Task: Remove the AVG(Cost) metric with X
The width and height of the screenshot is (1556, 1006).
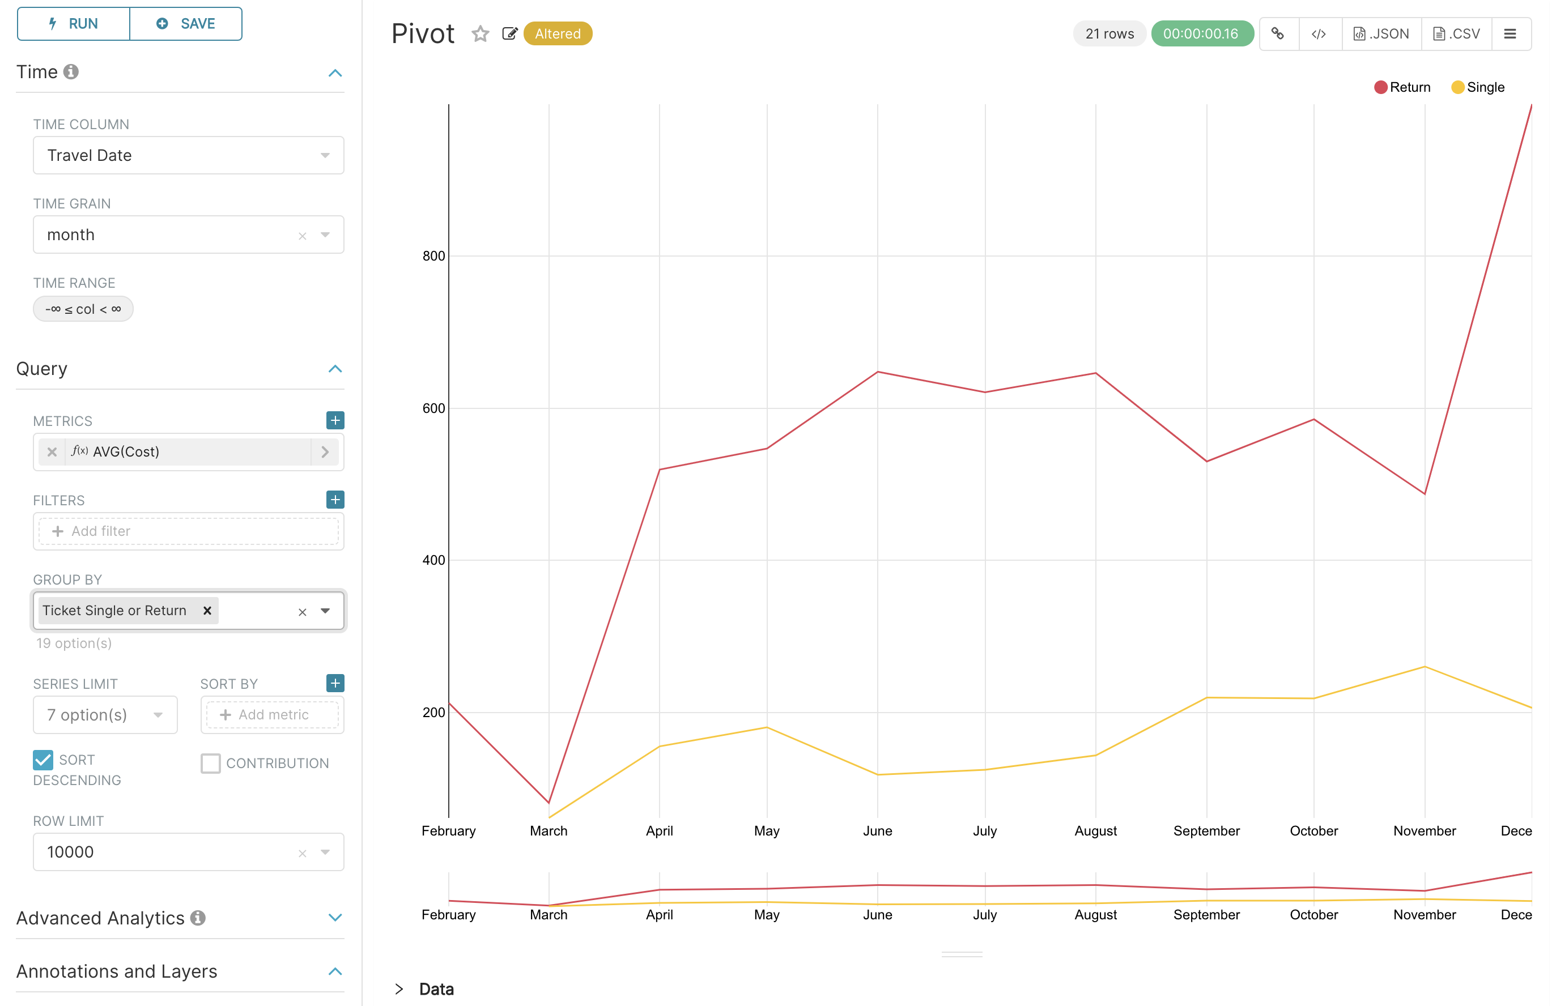Action: pyautogui.click(x=52, y=451)
